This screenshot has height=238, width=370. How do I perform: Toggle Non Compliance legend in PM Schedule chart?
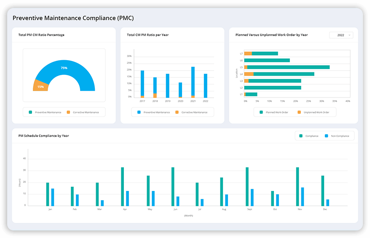click(337, 136)
